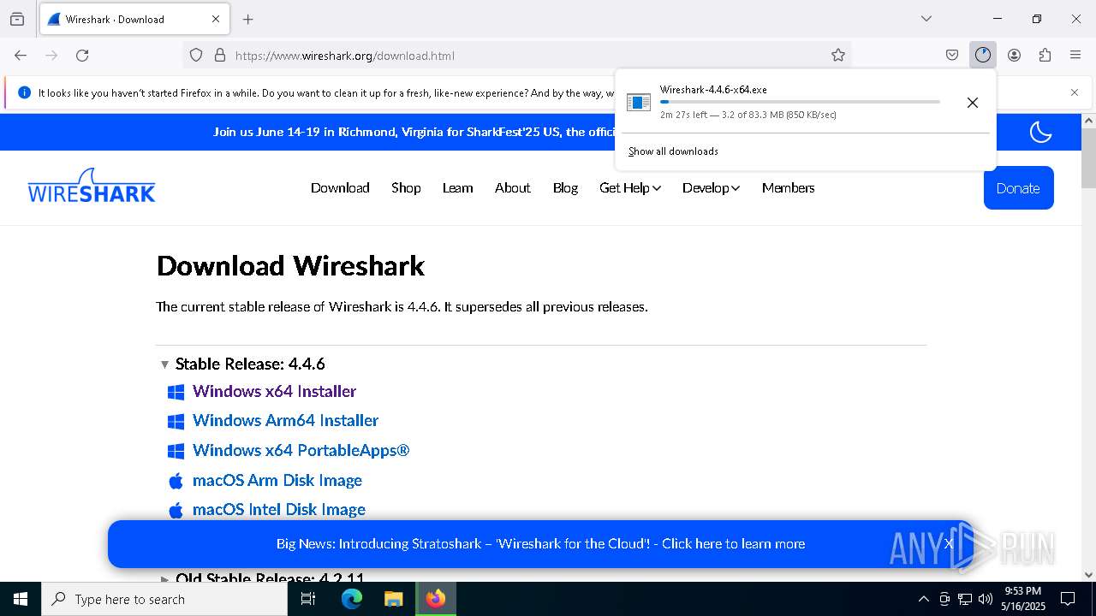The width and height of the screenshot is (1096, 616).
Task: Open Task View on the taskbar
Action: [308, 599]
